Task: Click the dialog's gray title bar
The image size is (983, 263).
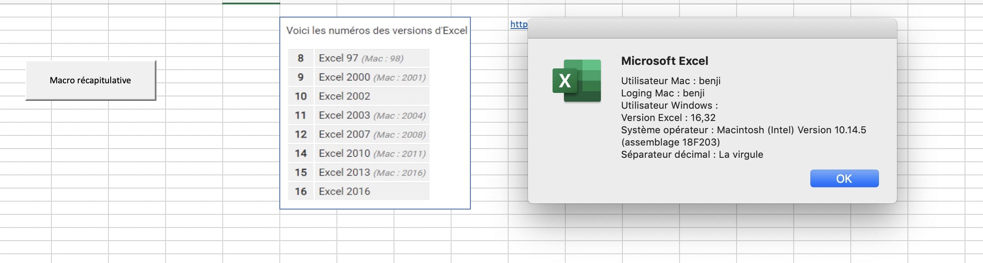Action: point(712,29)
